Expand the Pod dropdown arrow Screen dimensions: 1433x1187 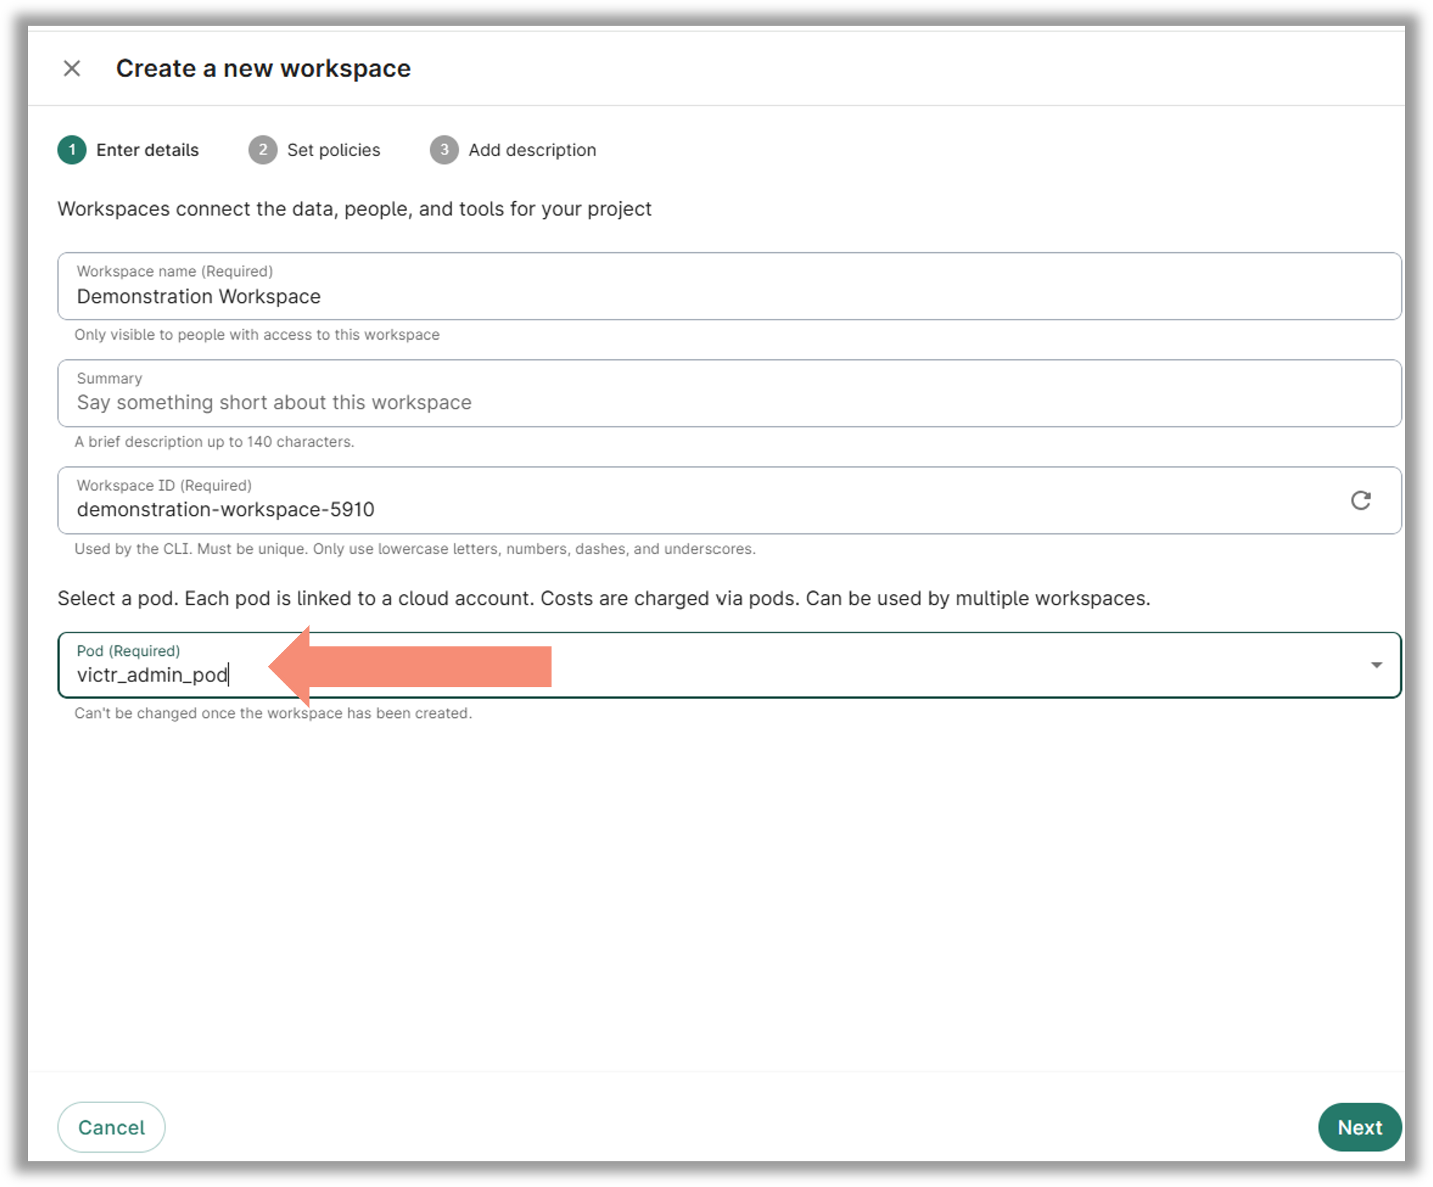[1375, 664]
